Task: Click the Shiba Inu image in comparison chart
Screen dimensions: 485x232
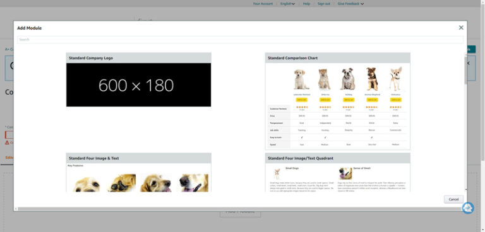Action: pyautogui.click(x=325, y=79)
